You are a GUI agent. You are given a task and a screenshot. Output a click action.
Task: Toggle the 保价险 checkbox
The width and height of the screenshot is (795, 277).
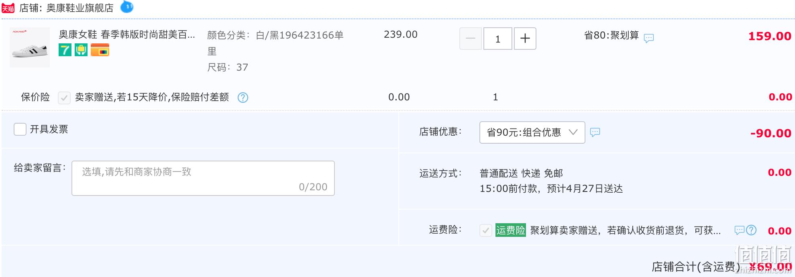pos(64,98)
